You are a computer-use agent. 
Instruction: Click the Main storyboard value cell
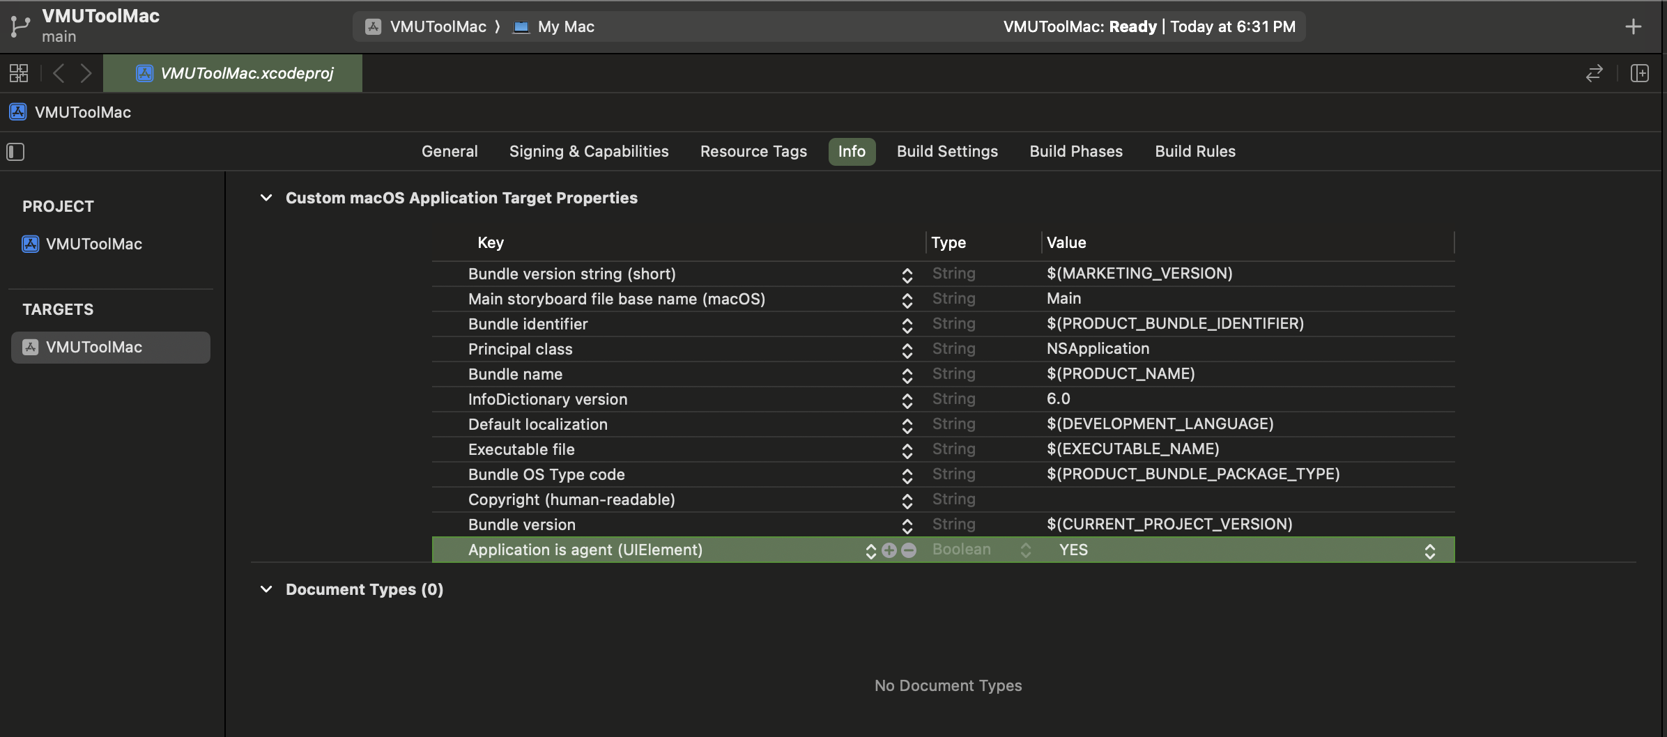pyautogui.click(x=1063, y=298)
